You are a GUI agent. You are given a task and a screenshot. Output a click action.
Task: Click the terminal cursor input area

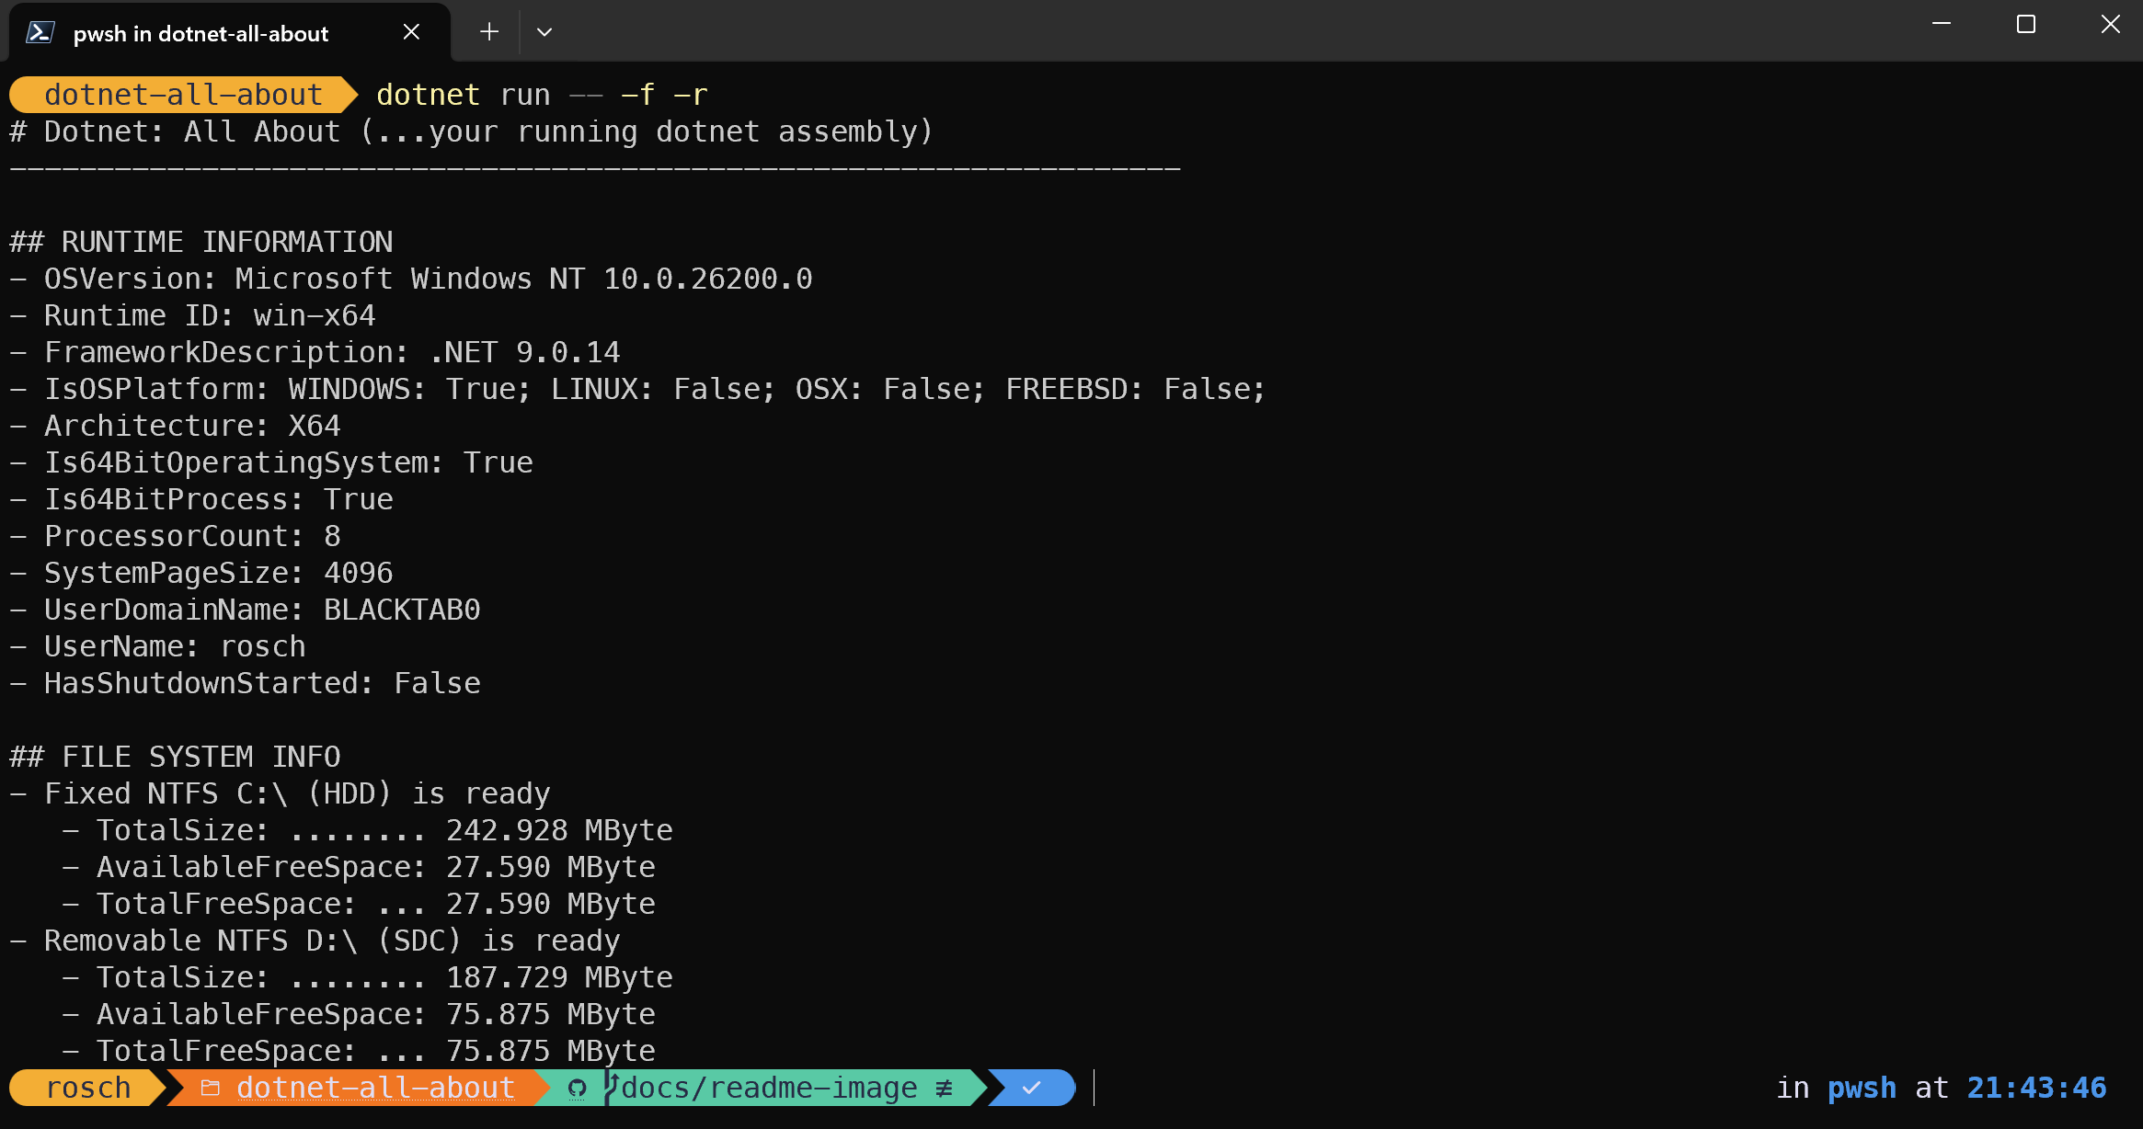[x=1093, y=1088]
